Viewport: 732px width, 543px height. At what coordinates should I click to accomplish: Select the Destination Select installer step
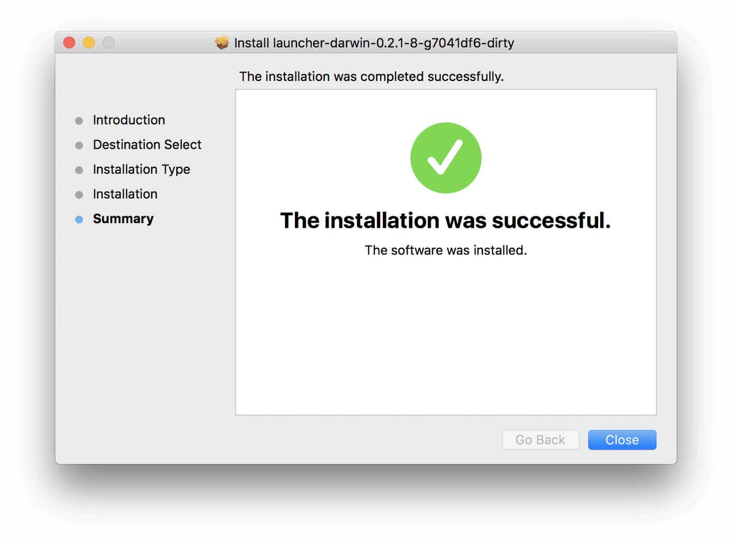click(147, 145)
